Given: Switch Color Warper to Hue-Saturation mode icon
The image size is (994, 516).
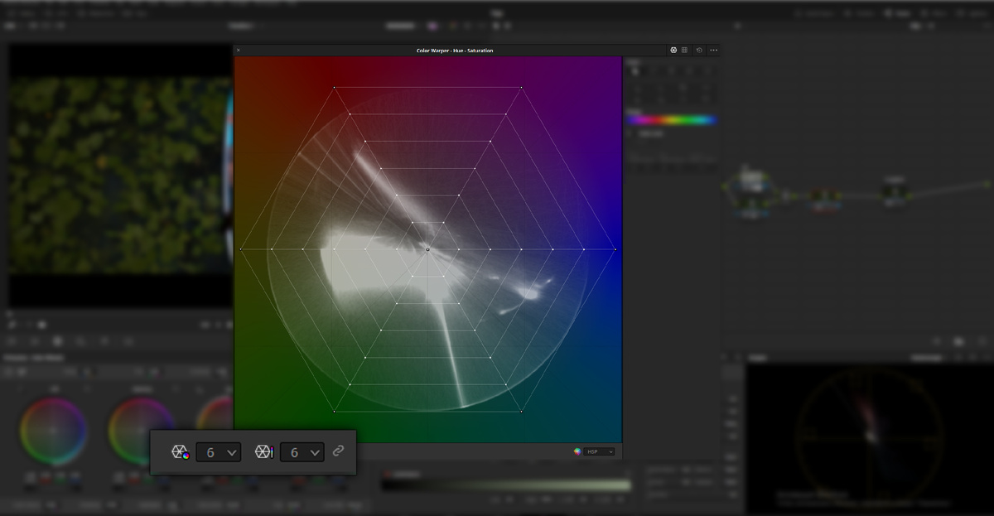Looking at the screenshot, I should [673, 51].
